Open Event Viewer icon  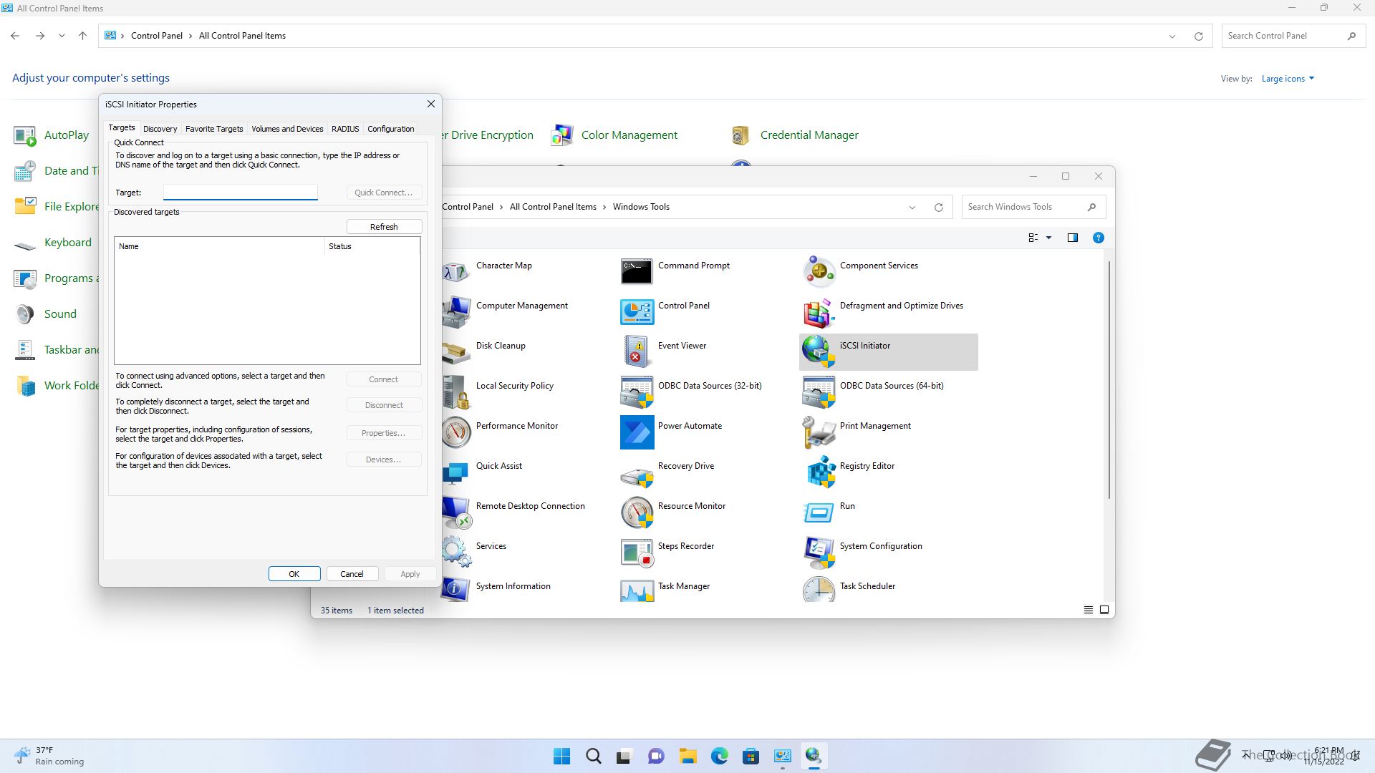pos(663,351)
